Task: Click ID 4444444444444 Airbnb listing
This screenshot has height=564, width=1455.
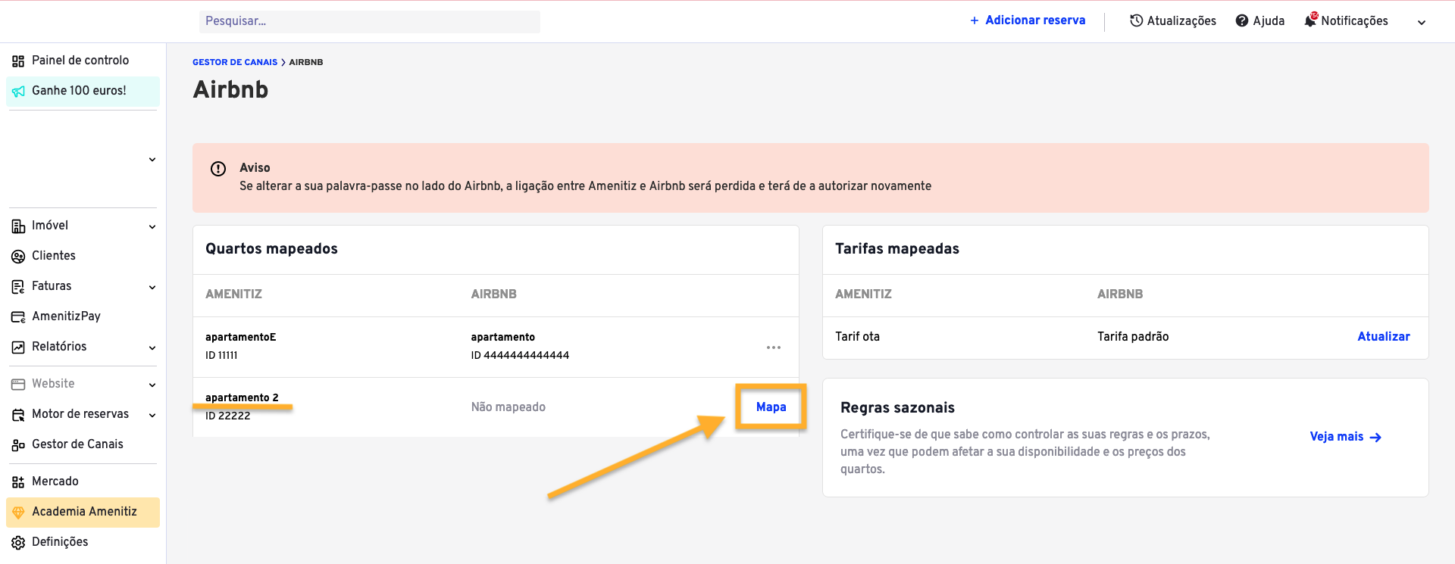Action: [x=520, y=356]
